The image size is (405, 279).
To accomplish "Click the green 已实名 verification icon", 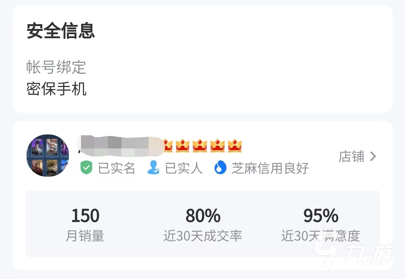I will click(86, 168).
